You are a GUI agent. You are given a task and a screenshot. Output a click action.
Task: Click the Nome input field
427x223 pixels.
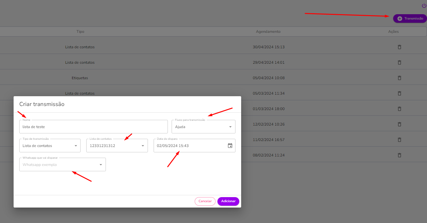click(94, 127)
